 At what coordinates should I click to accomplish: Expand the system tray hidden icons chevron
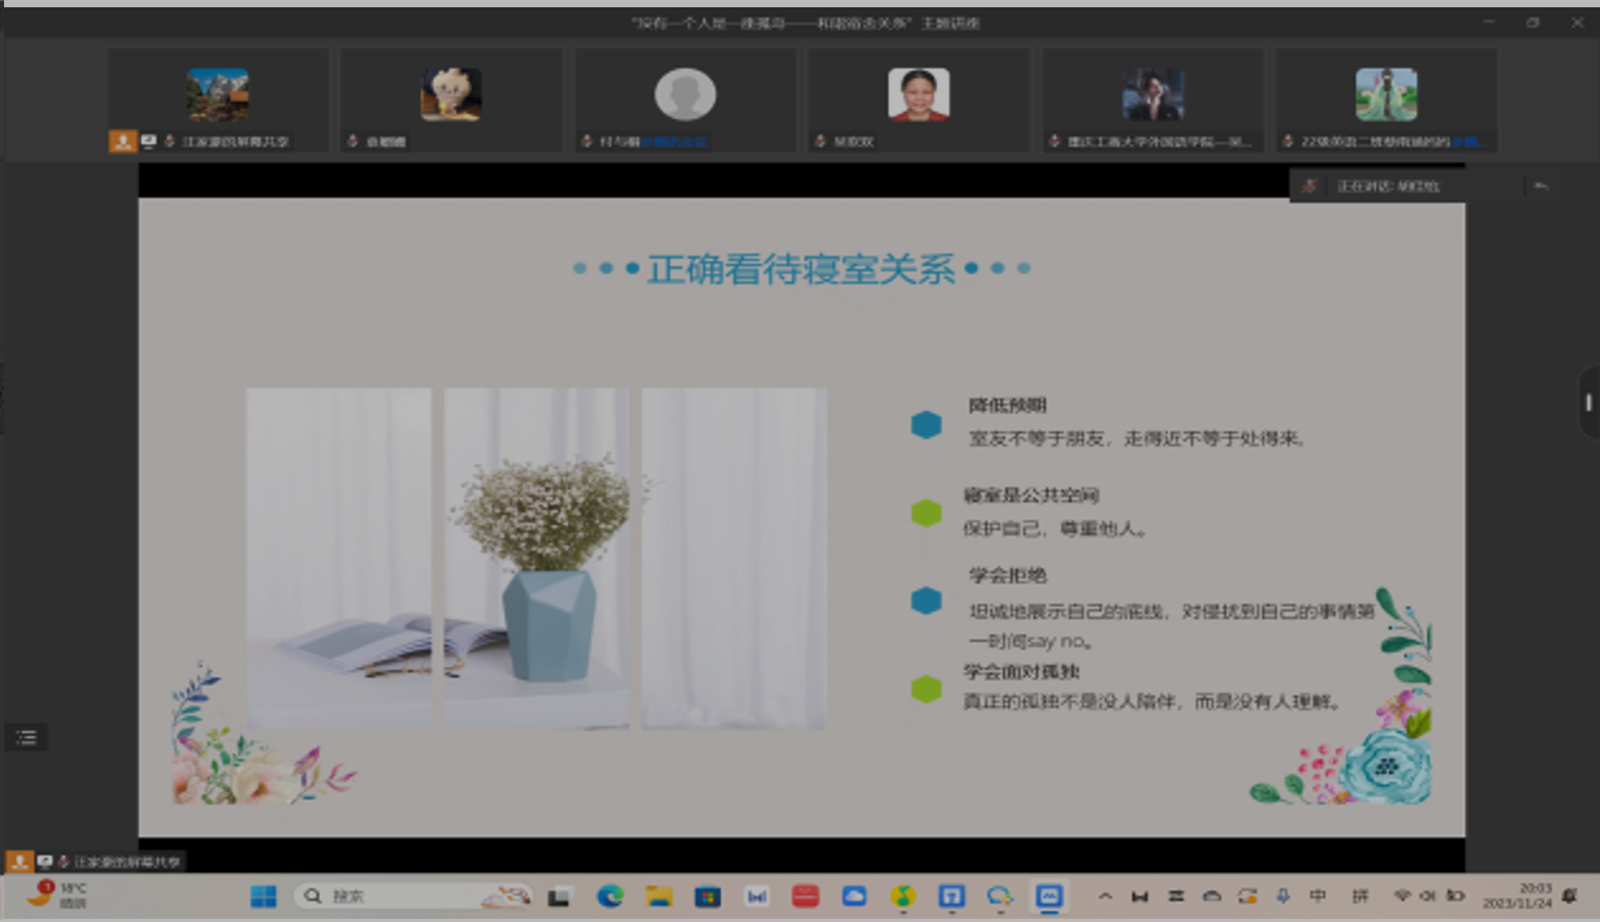pos(1105,896)
